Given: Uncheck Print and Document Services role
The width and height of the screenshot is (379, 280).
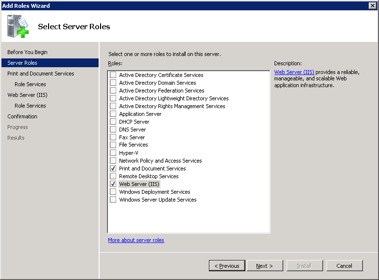Looking at the screenshot, I should pos(113,168).
